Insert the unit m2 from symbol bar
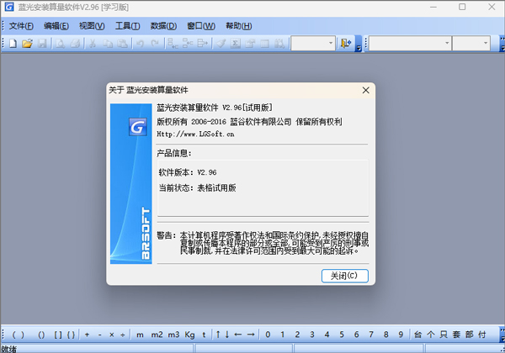The width and height of the screenshot is (505, 353). coord(157,335)
